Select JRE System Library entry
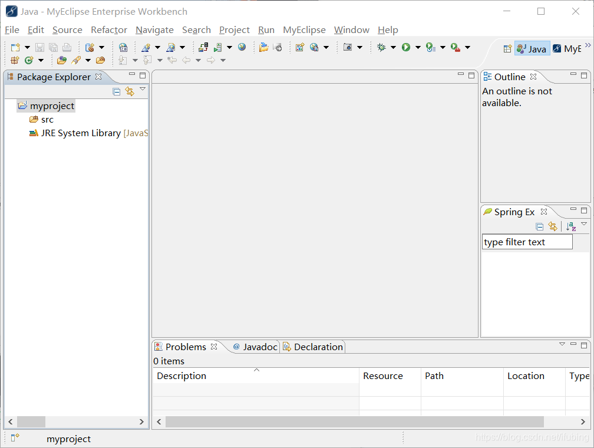The height and width of the screenshot is (448, 594). click(x=88, y=133)
